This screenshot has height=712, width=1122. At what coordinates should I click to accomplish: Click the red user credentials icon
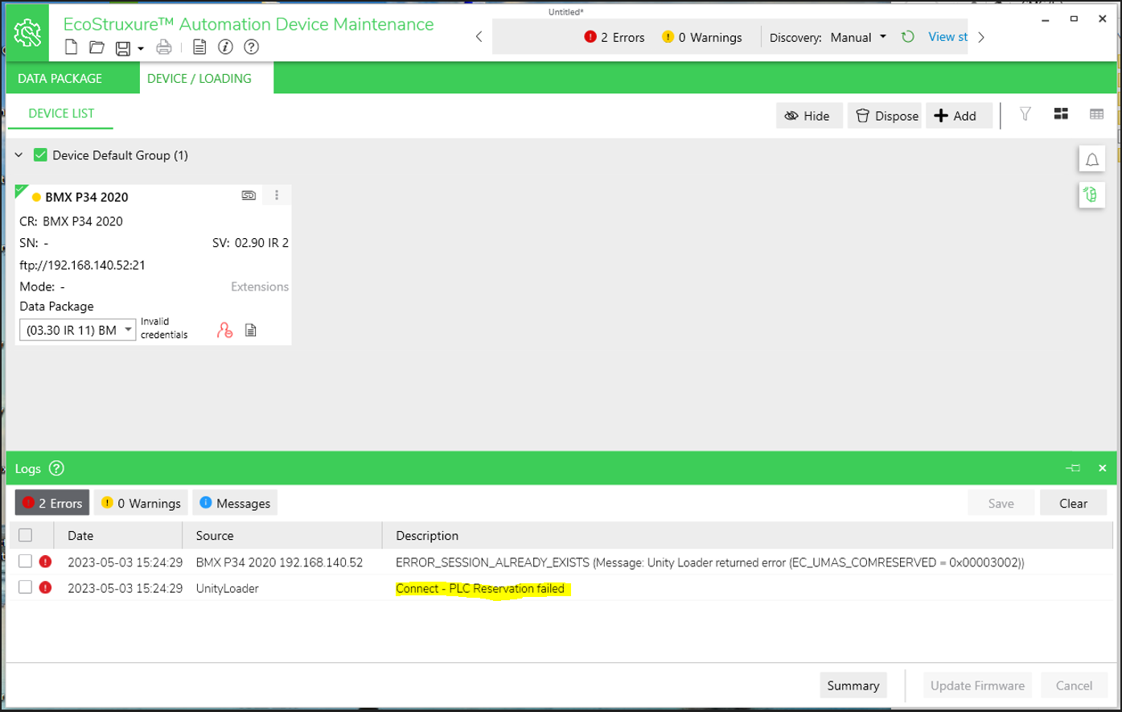[224, 330]
